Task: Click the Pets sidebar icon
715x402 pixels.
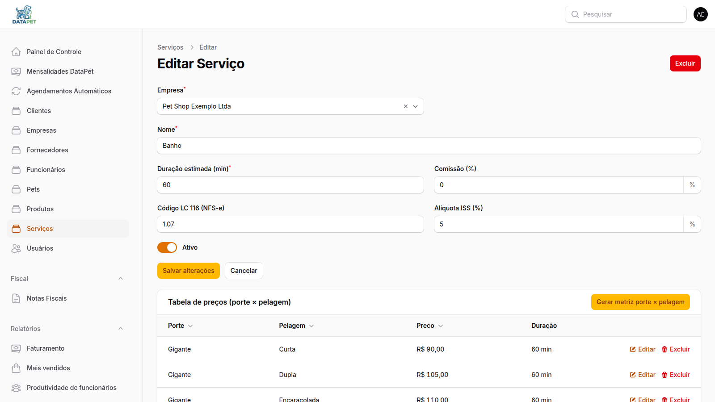Action: (16, 189)
